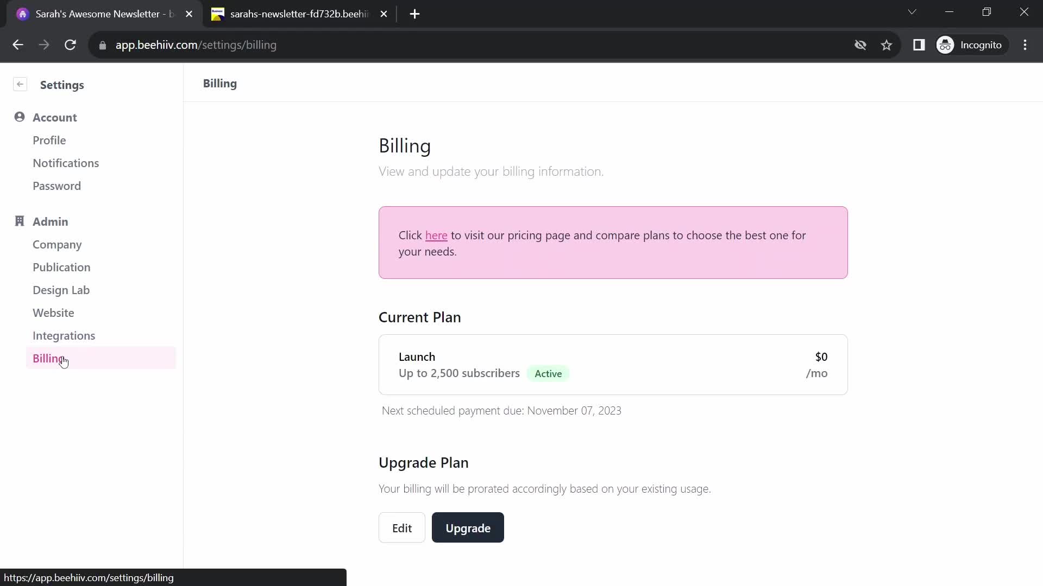Click the dark Upgrade button

(468, 527)
